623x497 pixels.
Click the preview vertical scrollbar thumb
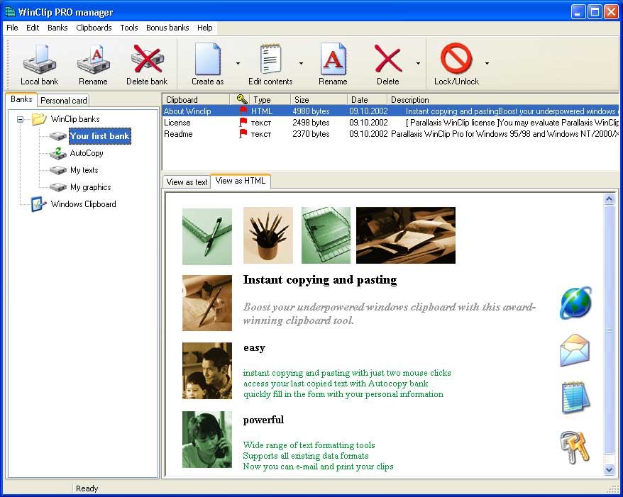(x=609, y=330)
